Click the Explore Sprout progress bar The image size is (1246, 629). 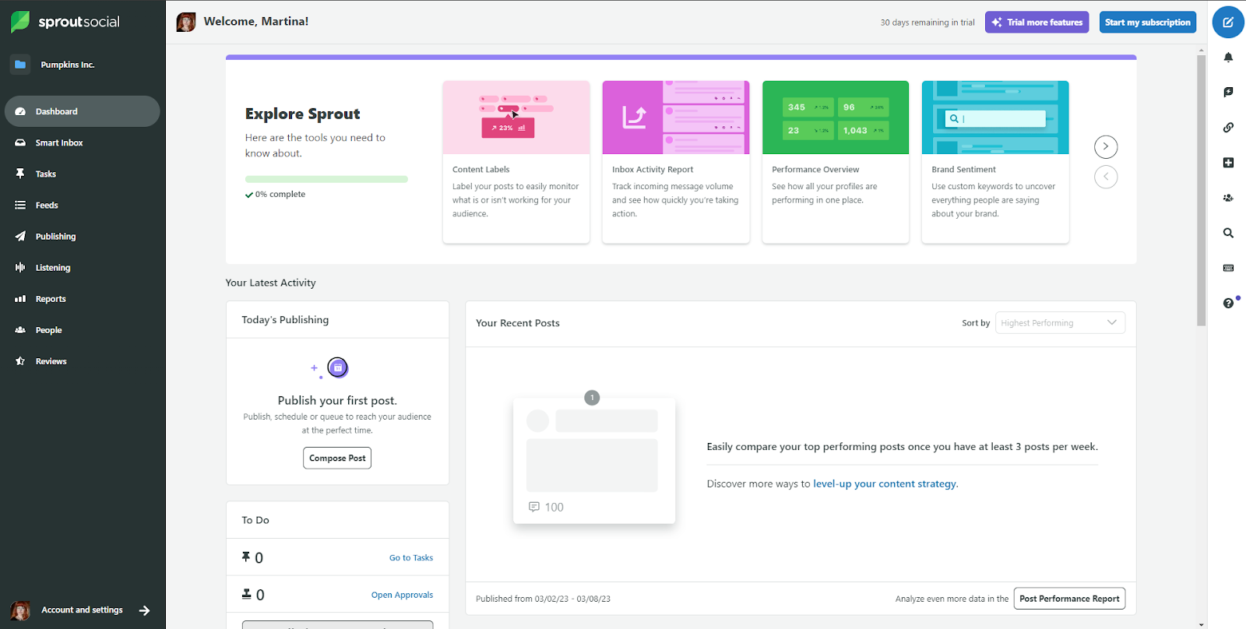coord(326,179)
